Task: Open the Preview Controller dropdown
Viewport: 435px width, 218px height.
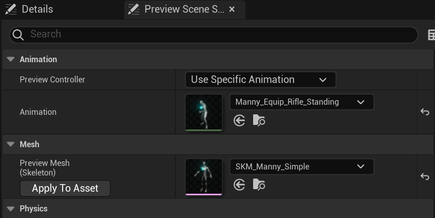Action: (260, 79)
